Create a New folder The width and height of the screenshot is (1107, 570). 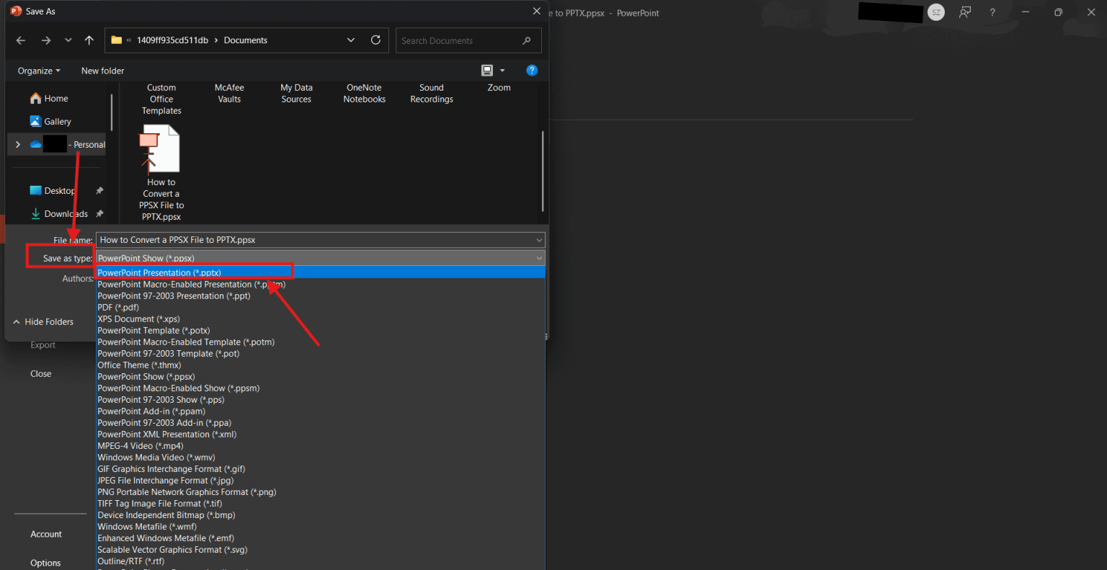pyautogui.click(x=102, y=71)
